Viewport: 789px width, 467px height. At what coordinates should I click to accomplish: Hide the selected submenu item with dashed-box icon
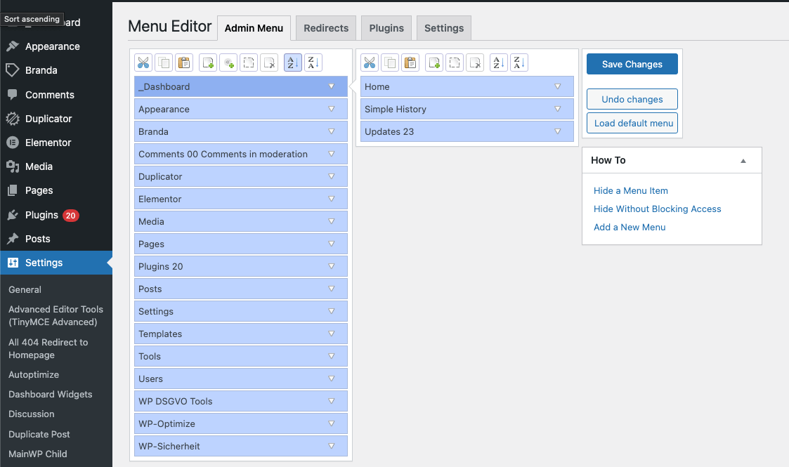coord(455,63)
